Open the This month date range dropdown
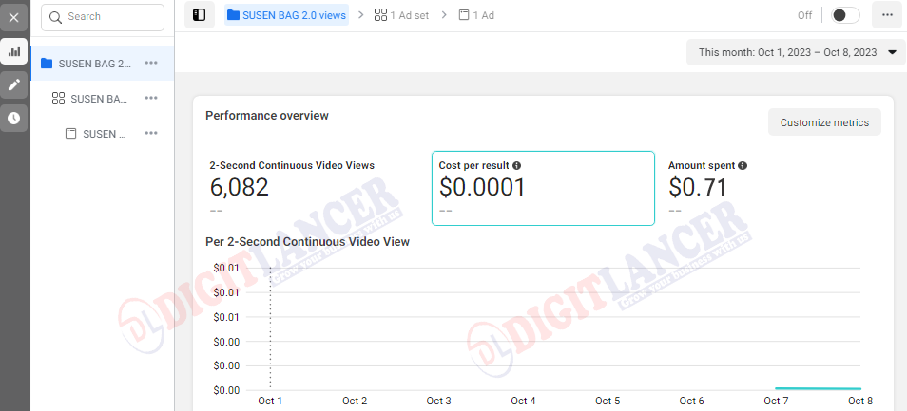The image size is (907, 411). [796, 52]
